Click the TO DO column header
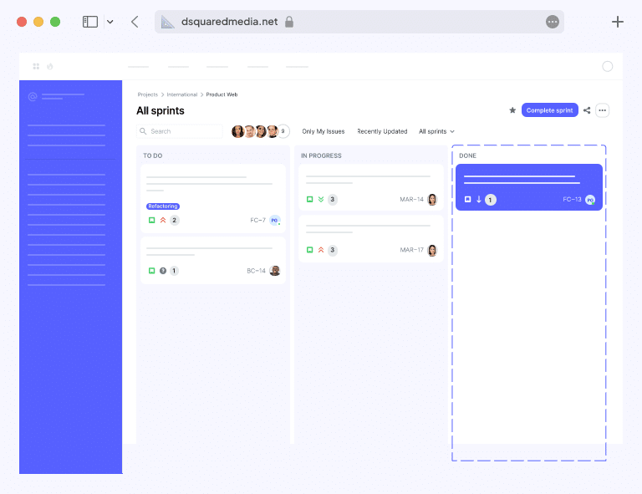 [x=153, y=155]
